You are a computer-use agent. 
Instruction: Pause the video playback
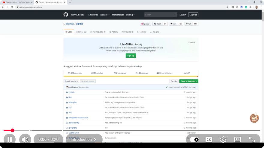coord(10,139)
